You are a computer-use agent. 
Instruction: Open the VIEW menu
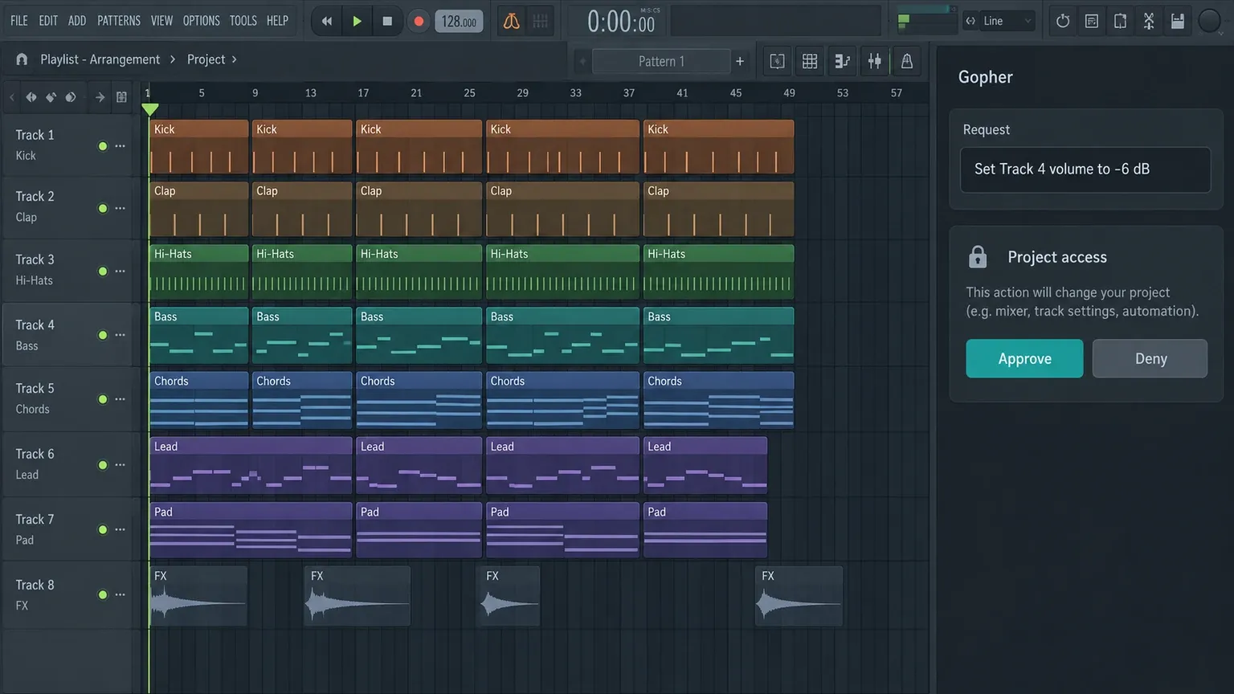pos(161,21)
